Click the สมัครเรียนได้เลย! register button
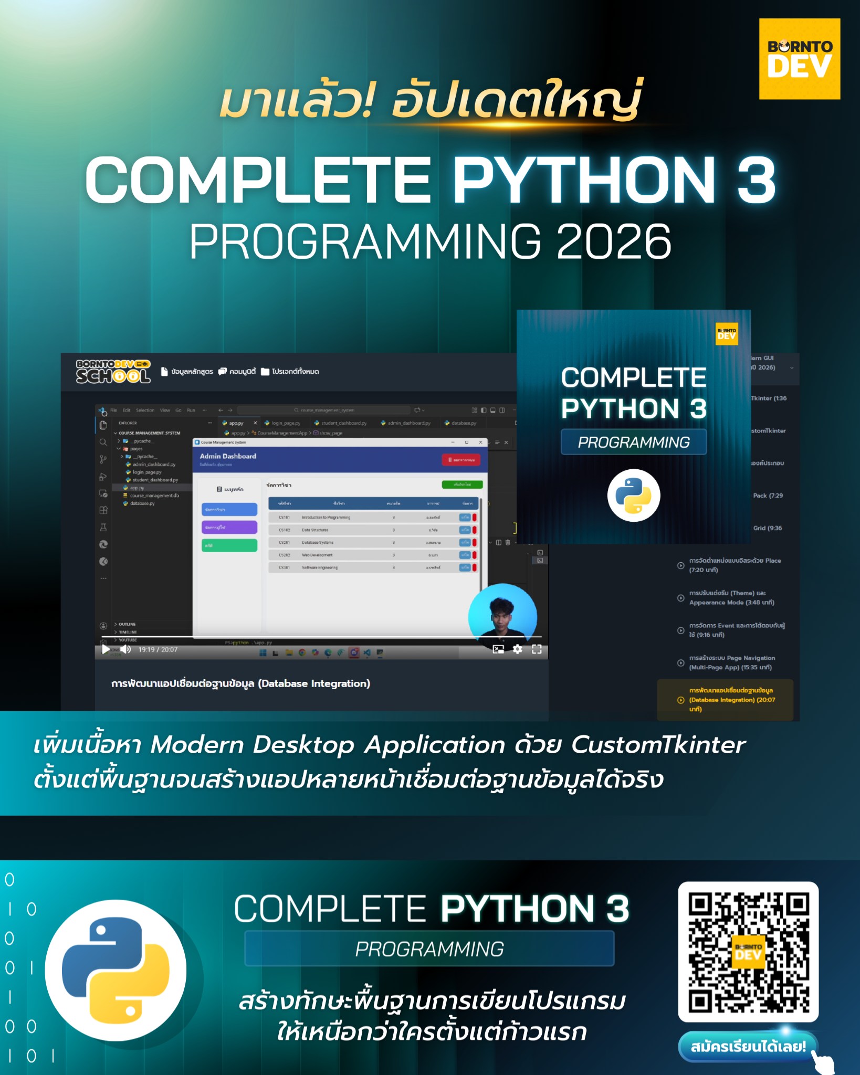This screenshot has height=1075, width=860. 748,1047
